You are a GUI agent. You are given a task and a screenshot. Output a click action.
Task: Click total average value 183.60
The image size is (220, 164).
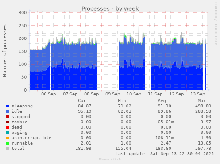pyautogui.click(x=163, y=149)
